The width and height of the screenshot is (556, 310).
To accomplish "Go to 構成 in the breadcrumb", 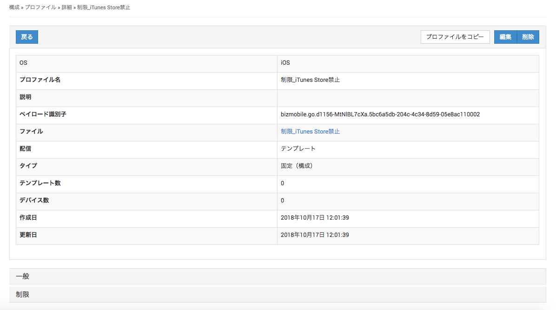I will click(14, 7).
